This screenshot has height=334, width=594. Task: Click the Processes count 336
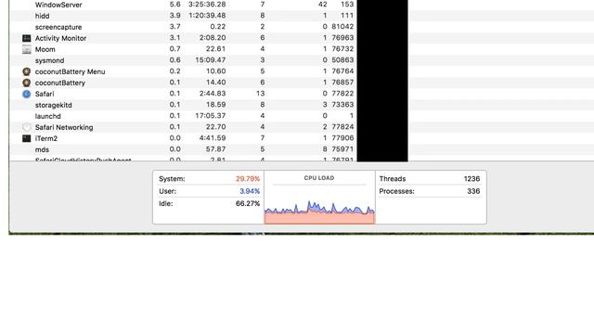(473, 191)
